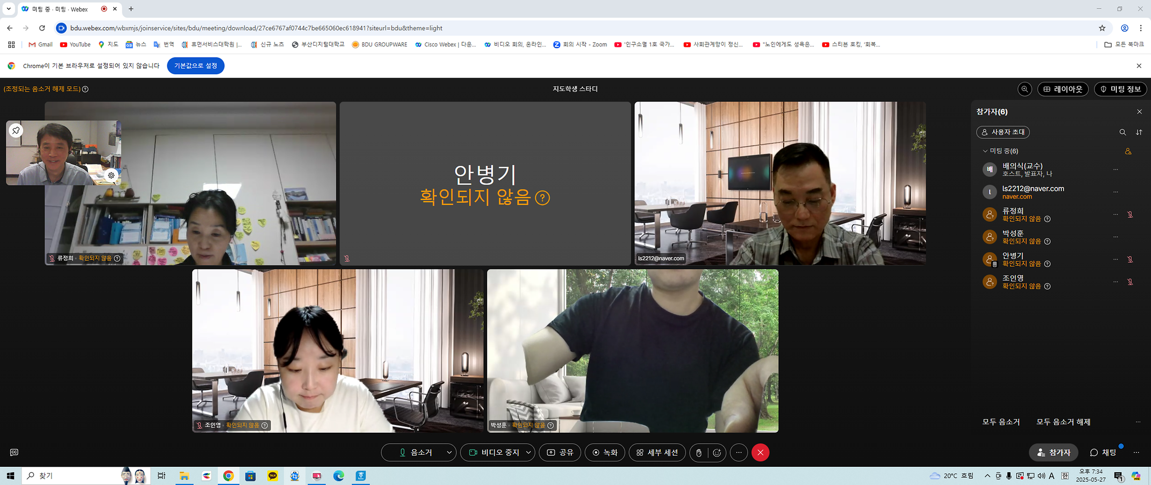Open Gmail bookmark
Screen dimensions: 1151x485
(40, 45)
